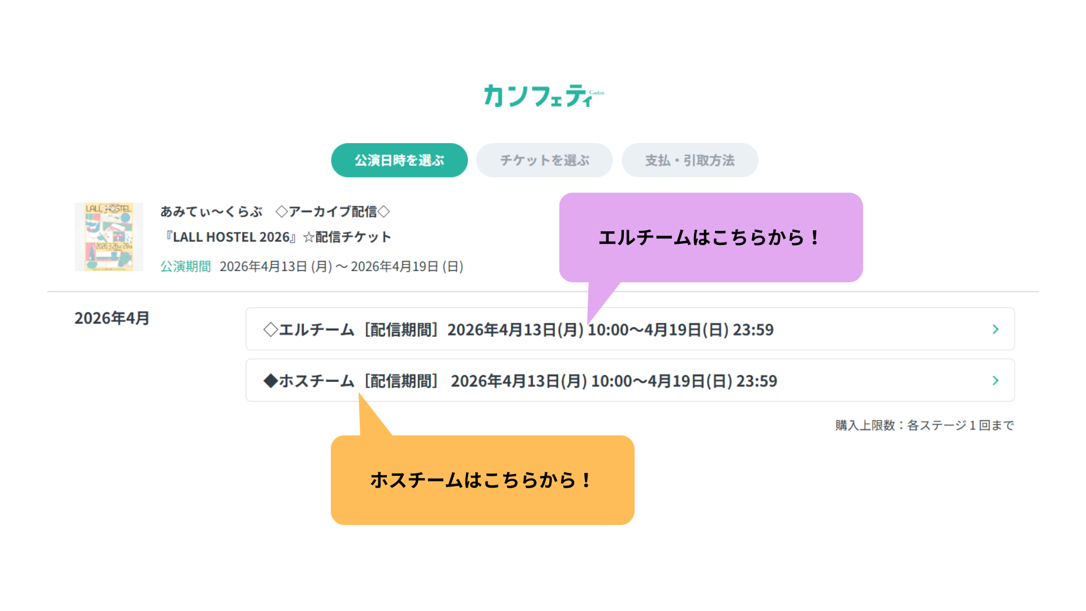Screen dimensions: 1086x611
Task: Click the 『LALL HOSTEL 2026』 ticket title text
Action: coord(230,237)
